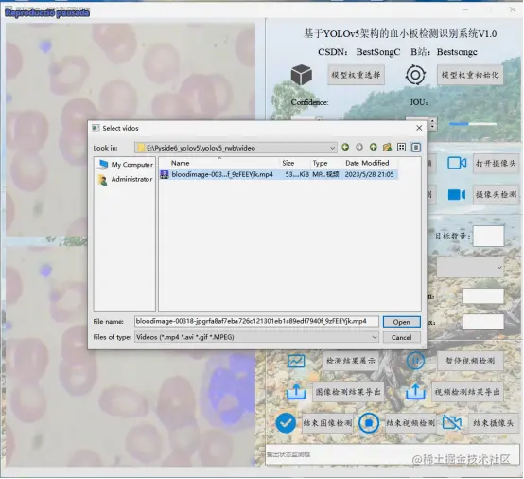524x479 pixels.
Task: Click the target initialization icon
Action: click(x=415, y=75)
